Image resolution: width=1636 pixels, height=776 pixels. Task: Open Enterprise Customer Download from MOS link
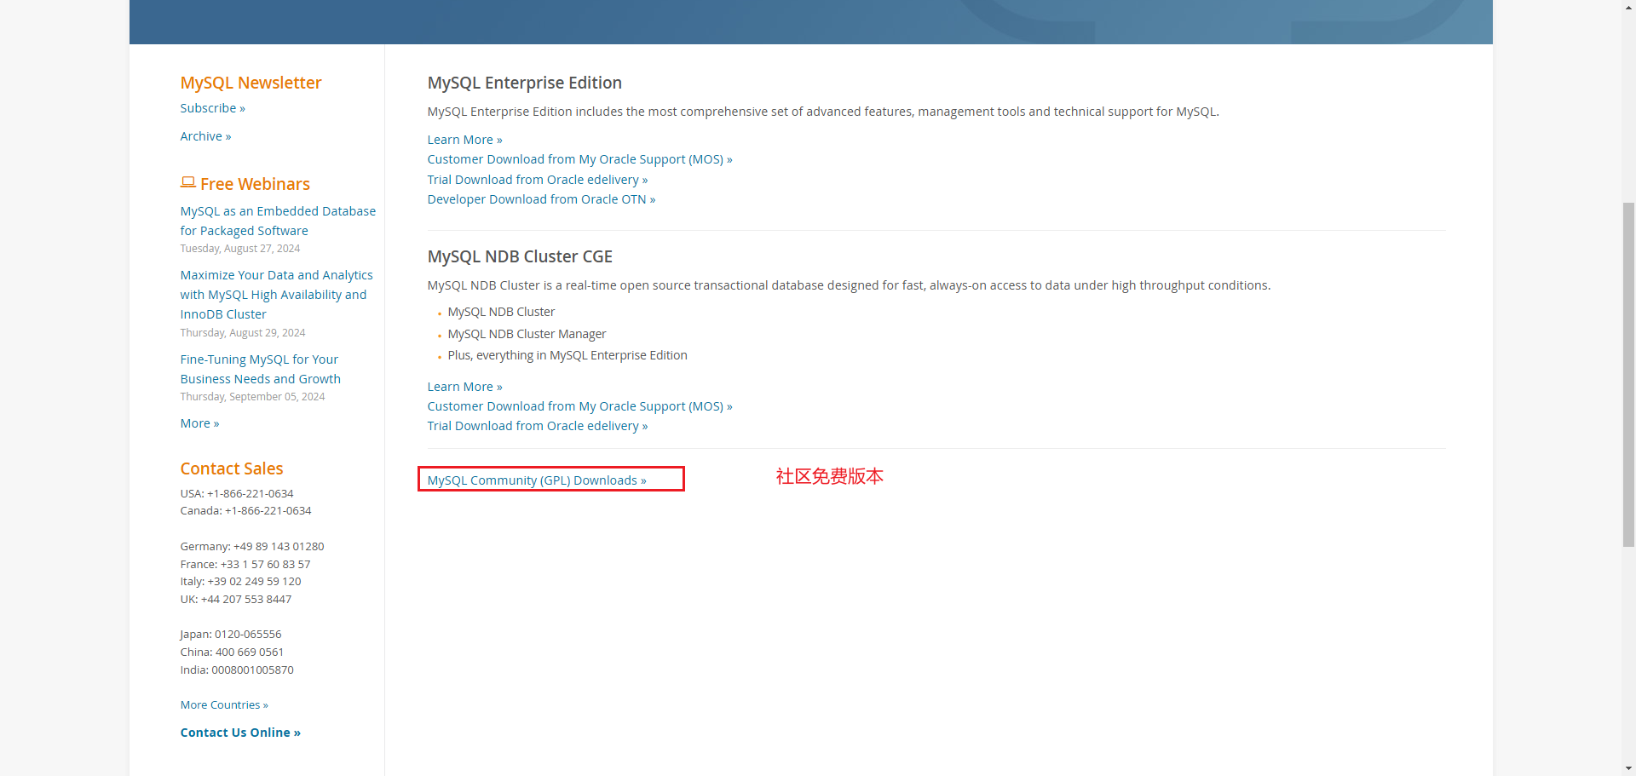pos(579,159)
